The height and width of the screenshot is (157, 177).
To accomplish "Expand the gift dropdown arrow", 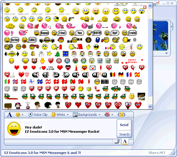I will point(112,115).
